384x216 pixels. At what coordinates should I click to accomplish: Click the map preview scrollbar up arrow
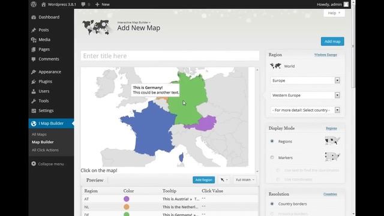[257, 70]
